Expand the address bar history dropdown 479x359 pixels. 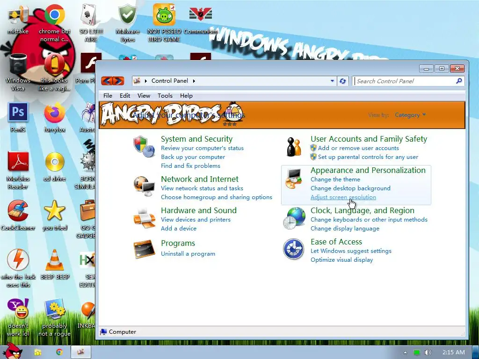point(332,81)
